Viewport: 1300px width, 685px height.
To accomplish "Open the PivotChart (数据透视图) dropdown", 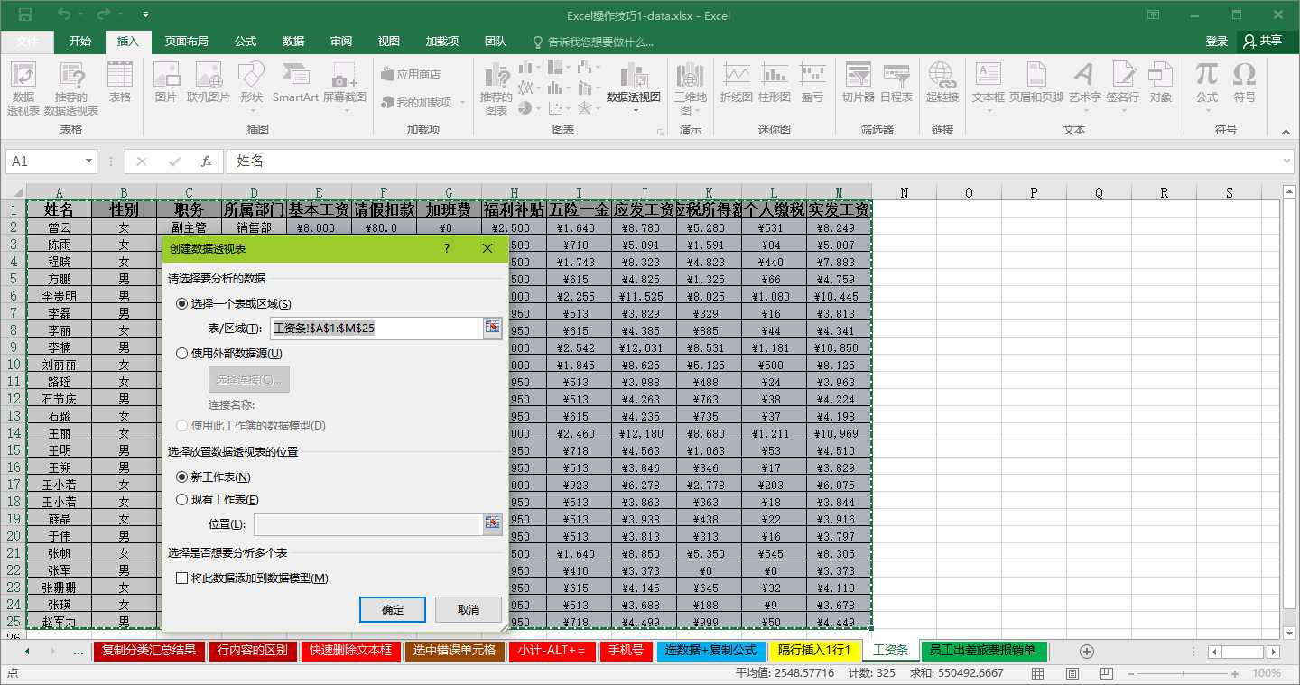I will click(634, 110).
